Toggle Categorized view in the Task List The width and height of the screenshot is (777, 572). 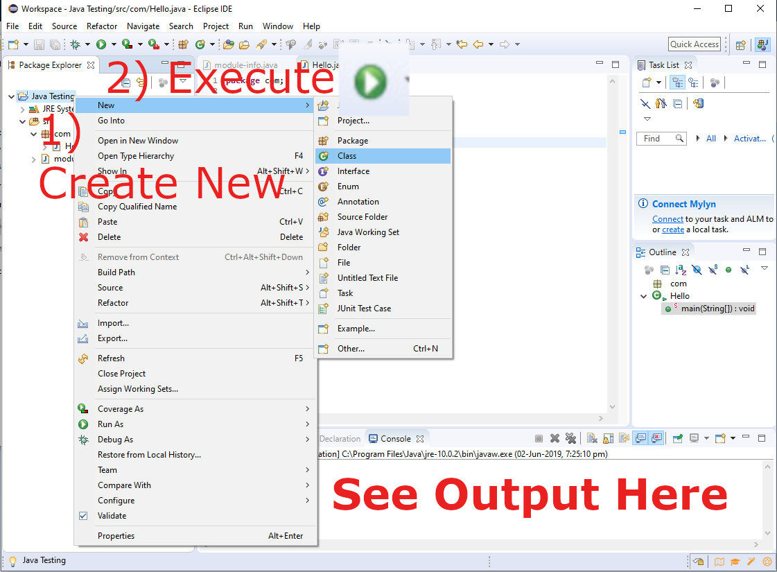(677, 82)
